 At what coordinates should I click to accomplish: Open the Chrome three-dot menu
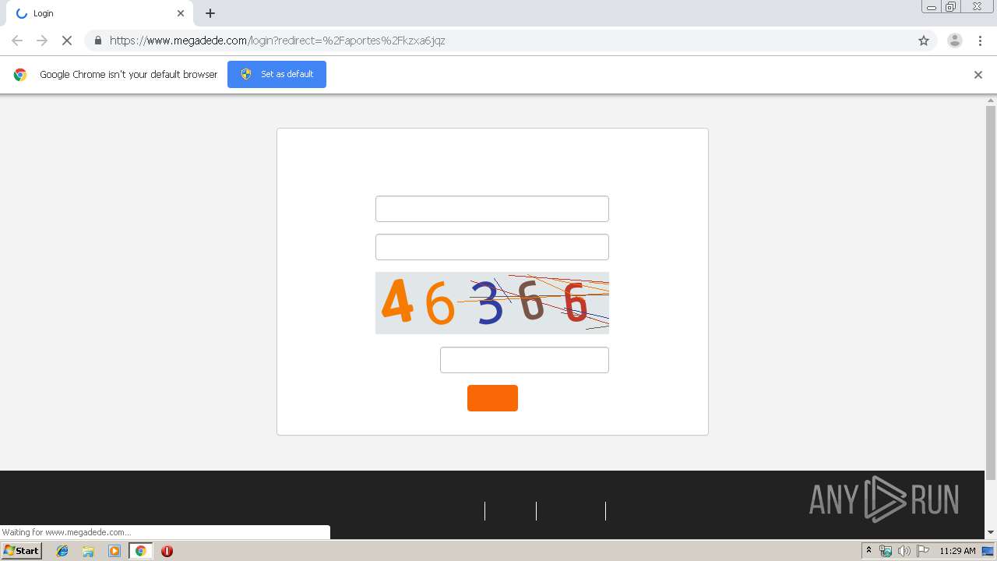(x=981, y=41)
